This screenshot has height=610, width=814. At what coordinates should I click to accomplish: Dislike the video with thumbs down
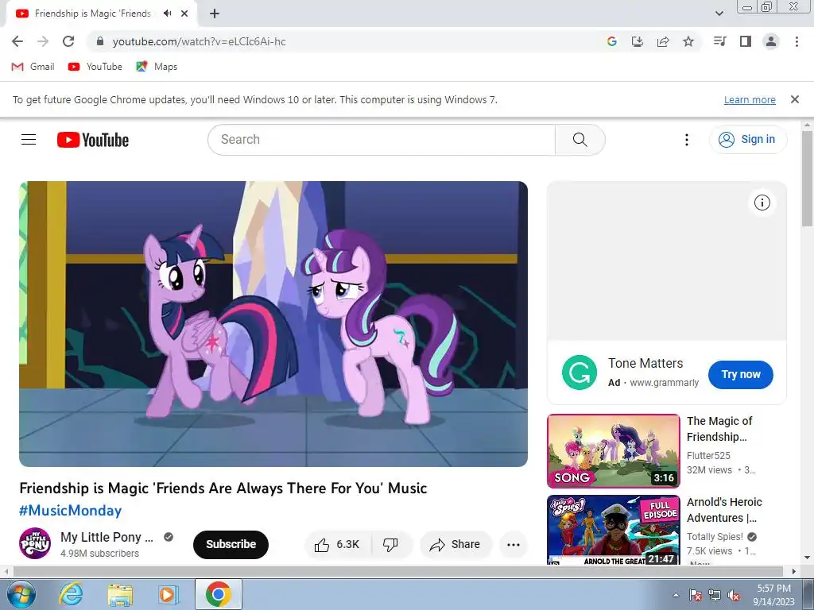391,545
